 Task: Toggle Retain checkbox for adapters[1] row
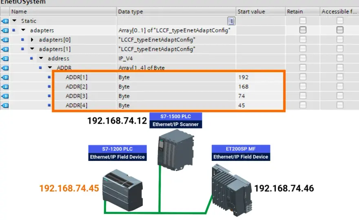pyautogui.click(x=303, y=49)
